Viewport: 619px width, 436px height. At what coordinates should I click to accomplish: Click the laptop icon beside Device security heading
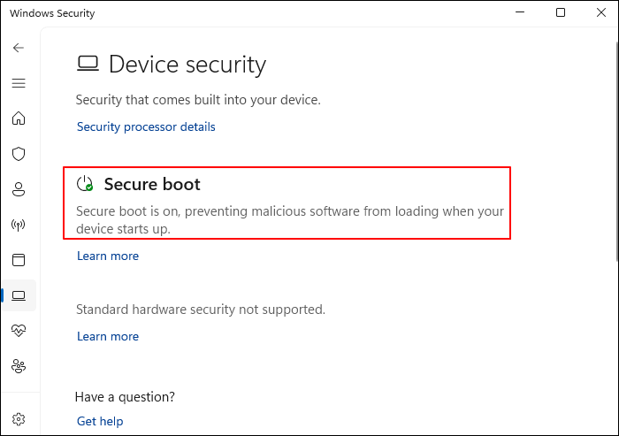coord(88,64)
